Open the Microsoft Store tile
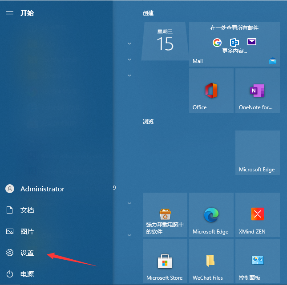287x285 pixels. click(165, 261)
